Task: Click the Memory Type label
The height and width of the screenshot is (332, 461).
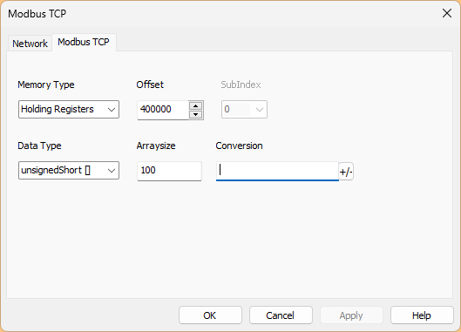Action: coord(46,85)
